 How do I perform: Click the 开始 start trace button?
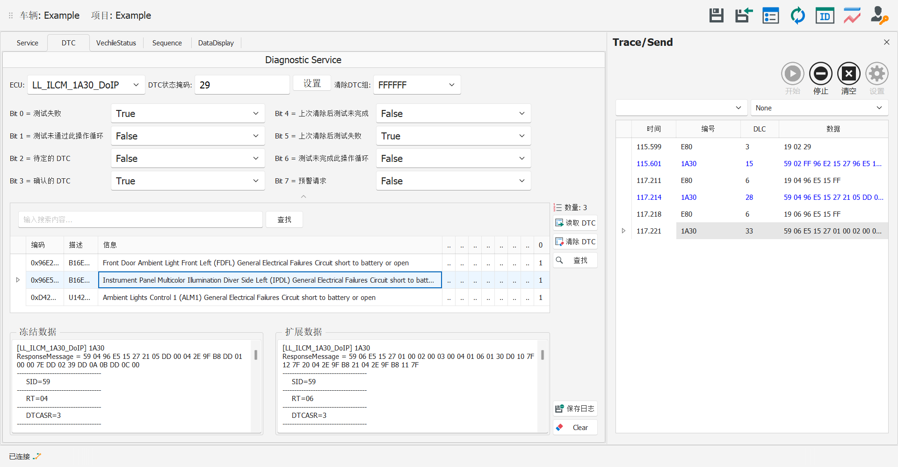(792, 78)
